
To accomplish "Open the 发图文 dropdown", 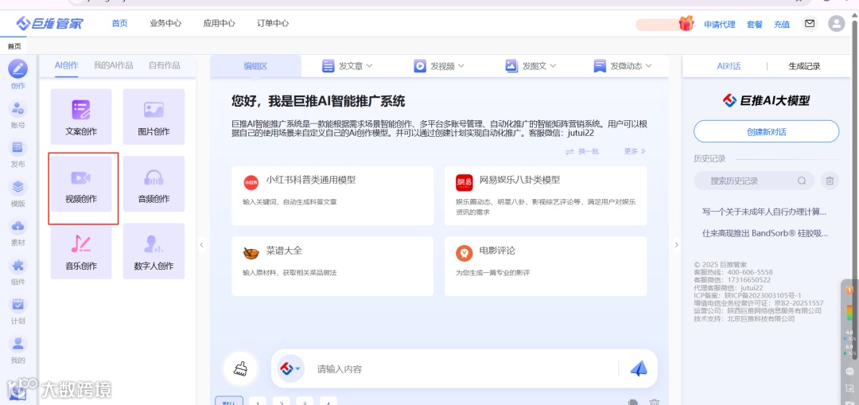I will (x=531, y=66).
